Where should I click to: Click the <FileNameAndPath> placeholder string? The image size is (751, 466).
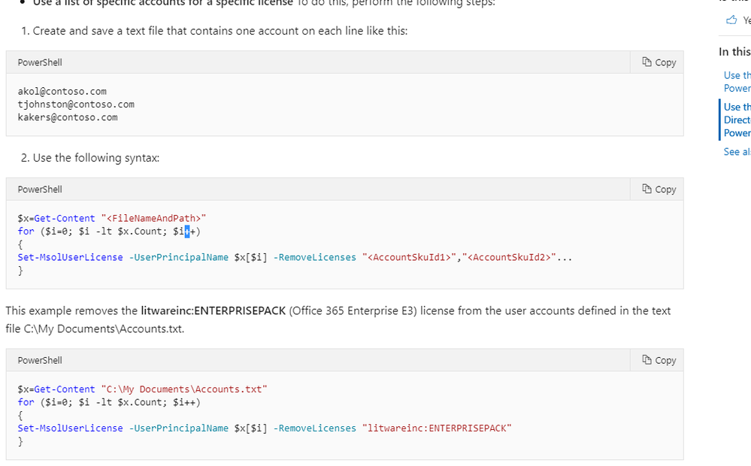click(x=153, y=219)
